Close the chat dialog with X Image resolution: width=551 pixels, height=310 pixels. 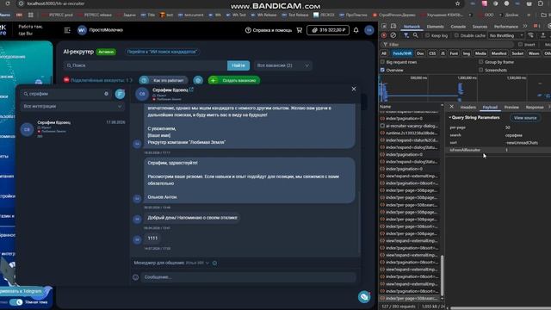(x=354, y=89)
